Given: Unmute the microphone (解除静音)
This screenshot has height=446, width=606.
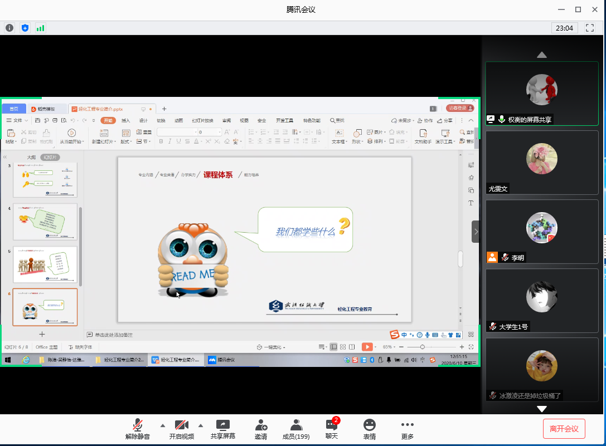Looking at the screenshot, I should point(137,429).
